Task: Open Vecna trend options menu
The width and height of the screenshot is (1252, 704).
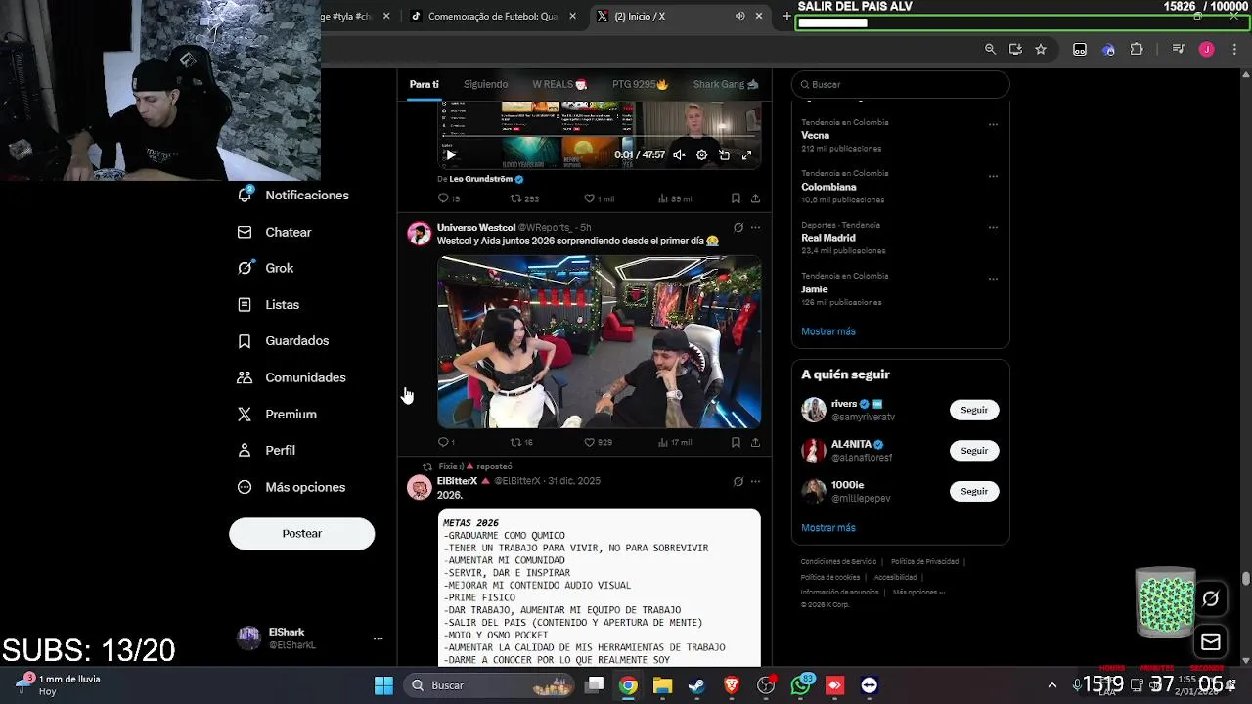Action: pos(993,125)
